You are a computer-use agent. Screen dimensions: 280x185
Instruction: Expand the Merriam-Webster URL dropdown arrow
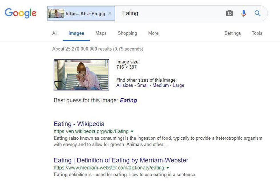(x=168, y=168)
